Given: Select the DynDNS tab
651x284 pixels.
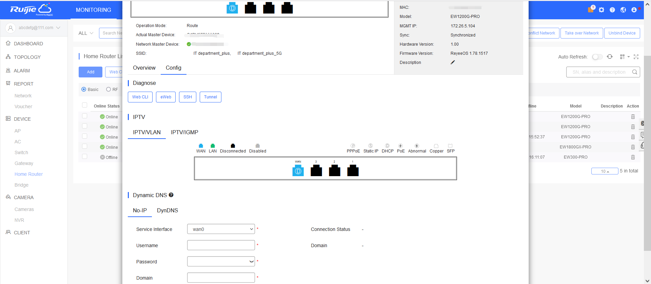Looking at the screenshot, I should point(167,211).
